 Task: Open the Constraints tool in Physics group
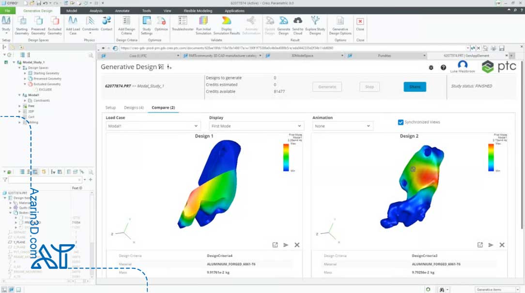pos(90,26)
